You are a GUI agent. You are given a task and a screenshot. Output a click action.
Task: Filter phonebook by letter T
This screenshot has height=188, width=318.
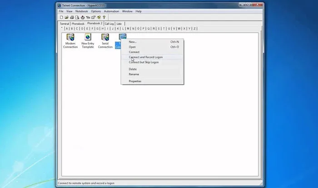tap(164, 29)
